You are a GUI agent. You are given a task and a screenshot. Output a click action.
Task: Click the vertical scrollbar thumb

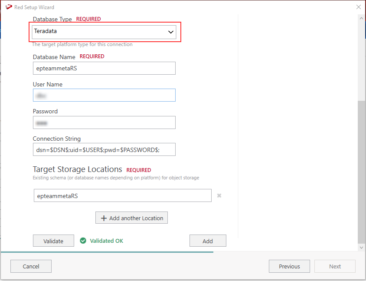click(x=362, y=172)
